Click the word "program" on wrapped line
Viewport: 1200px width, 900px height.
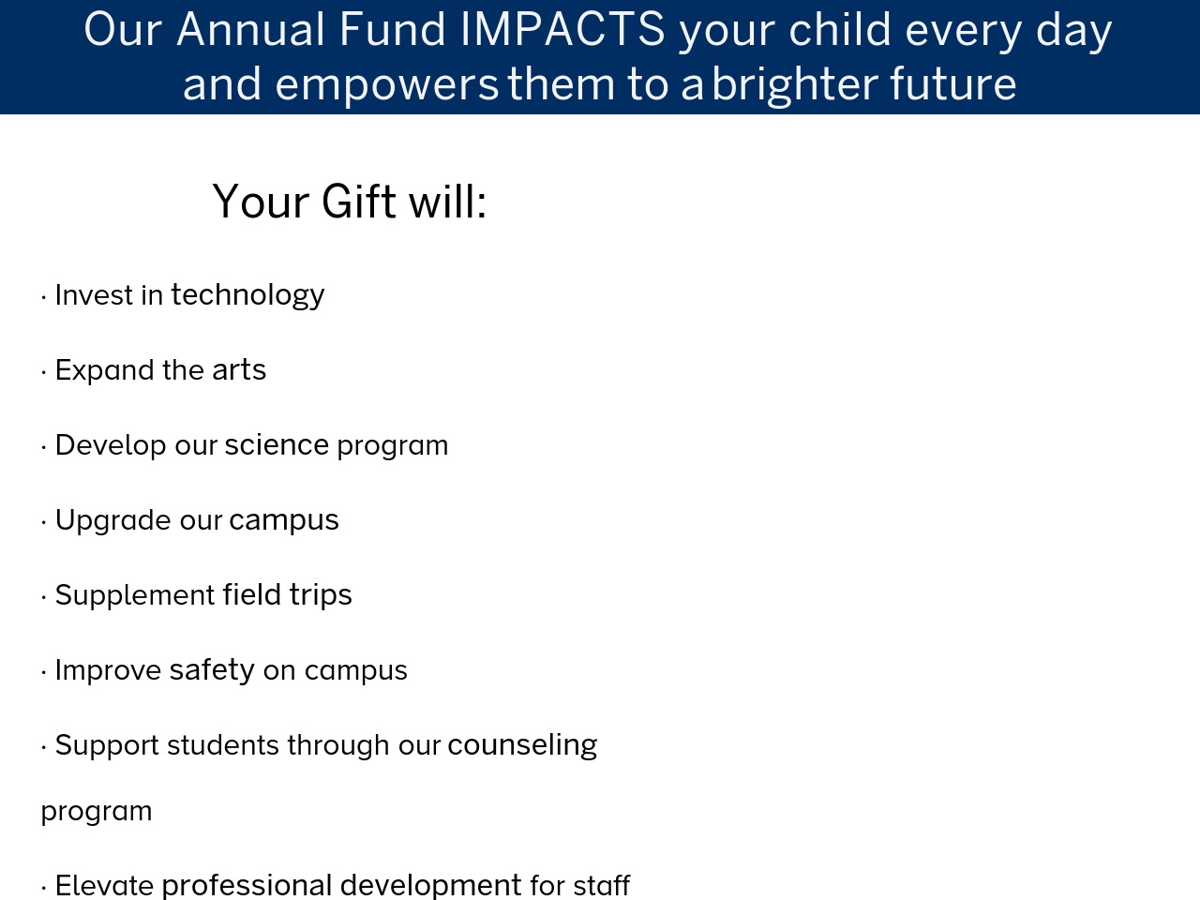coord(97,812)
